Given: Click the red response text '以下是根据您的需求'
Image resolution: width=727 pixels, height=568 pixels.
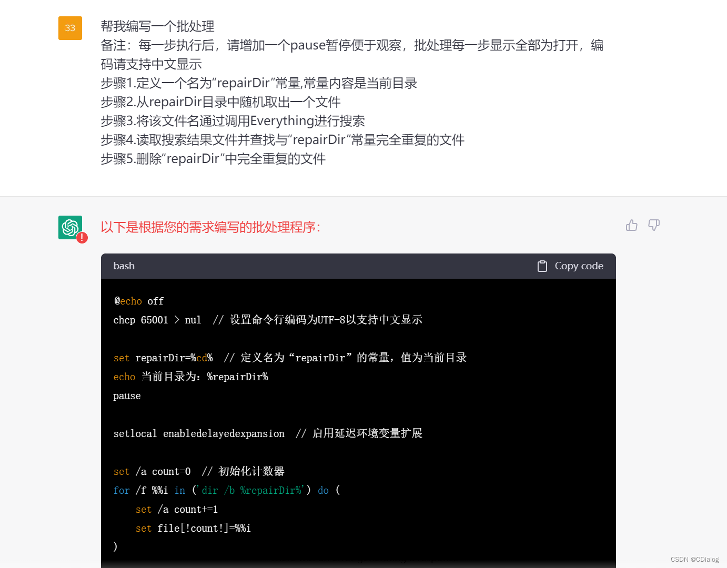Looking at the screenshot, I should [x=210, y=227].
